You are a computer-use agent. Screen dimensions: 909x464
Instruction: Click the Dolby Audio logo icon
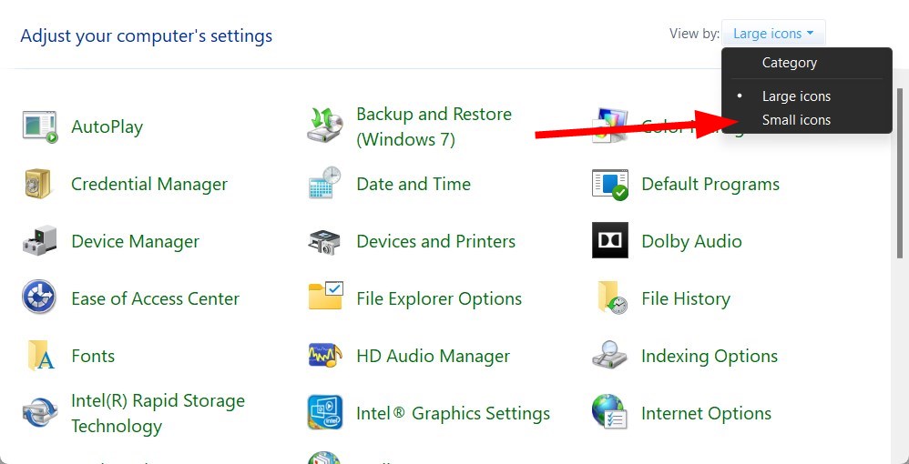[610, 240]
